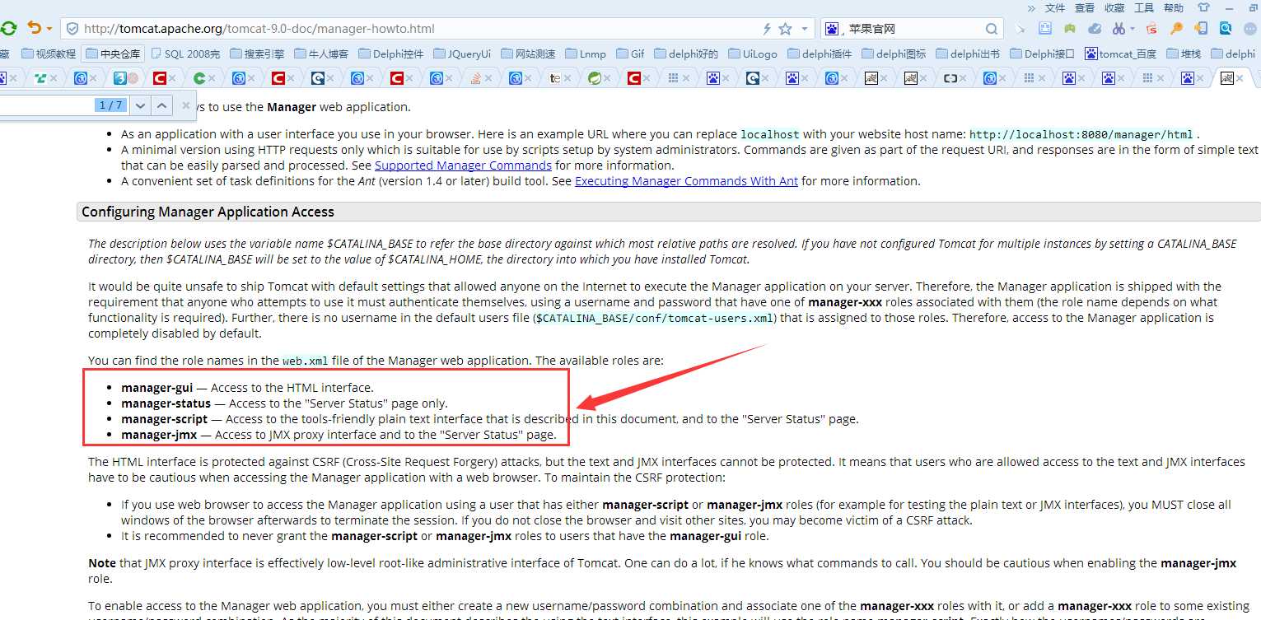Close the find-in-page bar
The image size is (1261, 620).
point(186,105)
